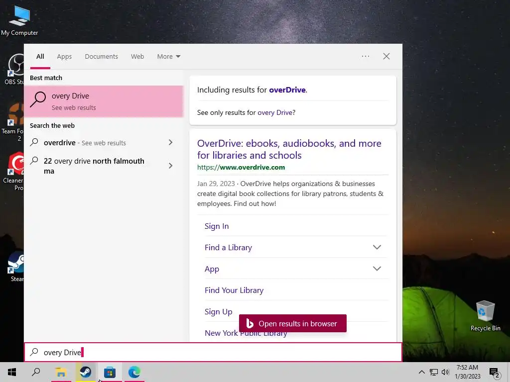Switch to the Web search tab
Screen dimensions: 510x382
[137, 56]
